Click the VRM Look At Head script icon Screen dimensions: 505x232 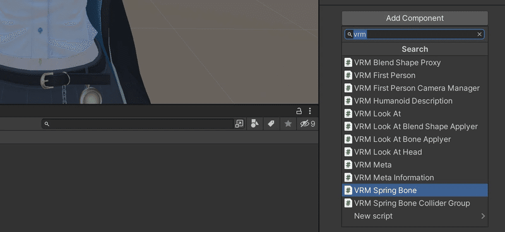point(348,152)
